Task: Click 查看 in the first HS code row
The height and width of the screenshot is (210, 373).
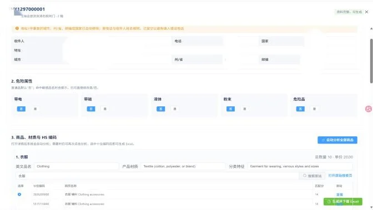Action: (x=340, y=194)
